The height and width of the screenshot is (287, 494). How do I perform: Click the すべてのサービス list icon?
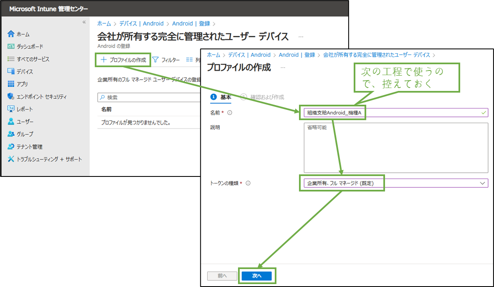(11, 59)
